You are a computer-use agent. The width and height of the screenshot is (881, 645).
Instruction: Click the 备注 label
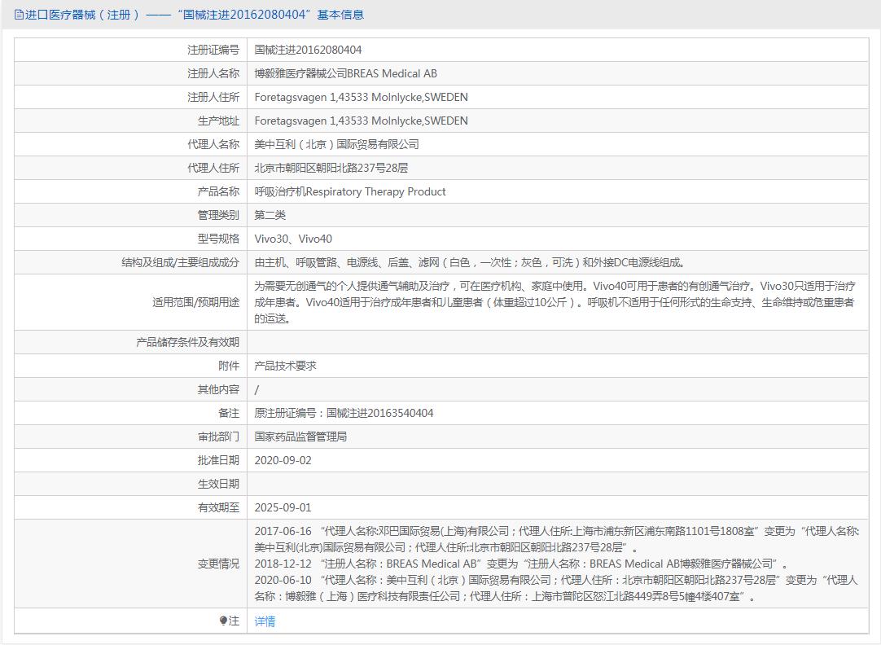point(229,413)
